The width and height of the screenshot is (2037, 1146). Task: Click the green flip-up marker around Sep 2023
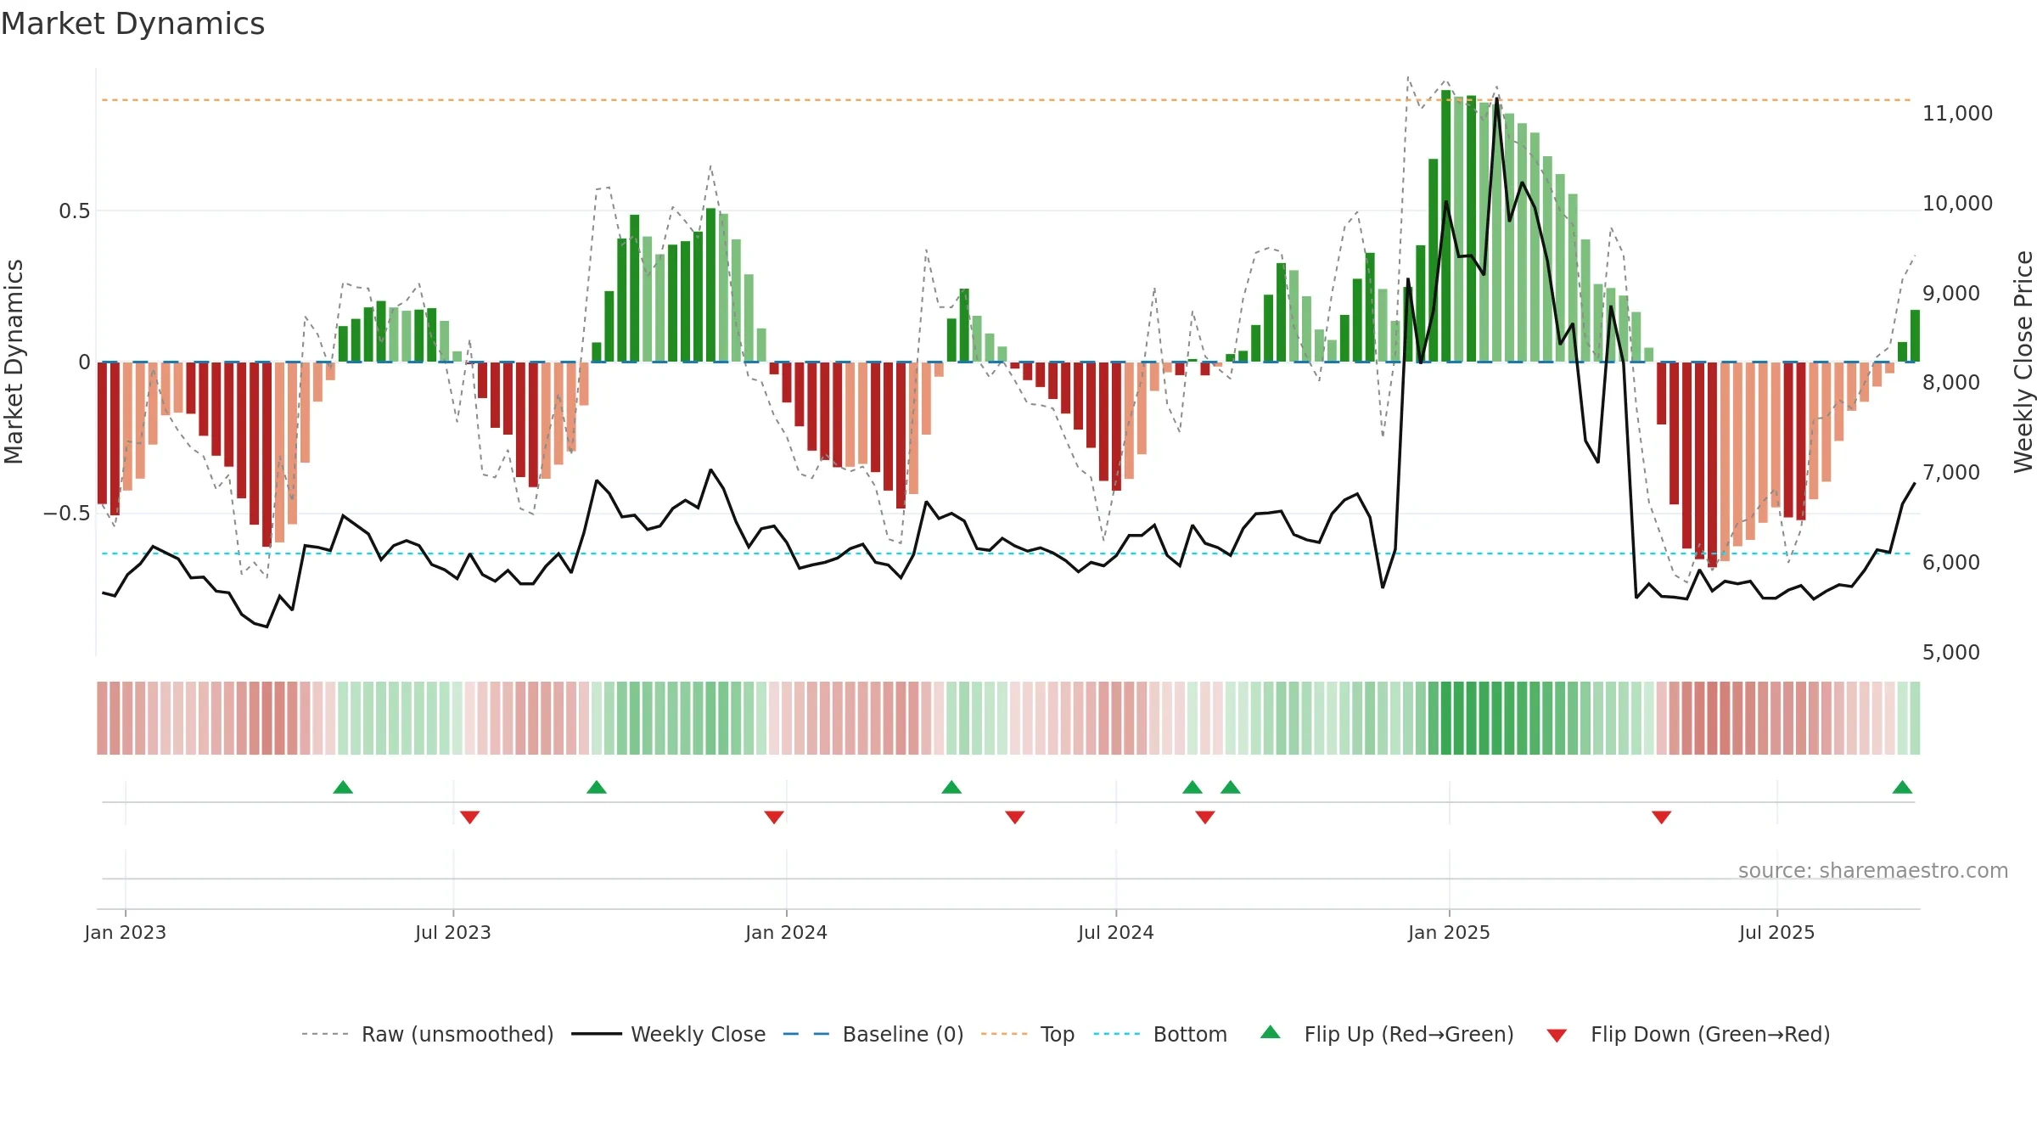click(597, 787)
